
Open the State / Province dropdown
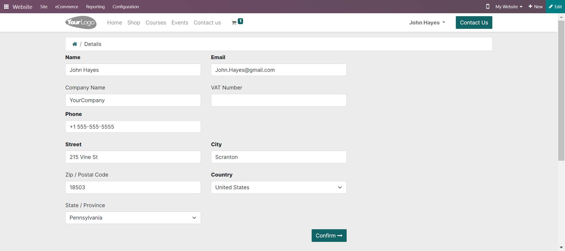133,218
